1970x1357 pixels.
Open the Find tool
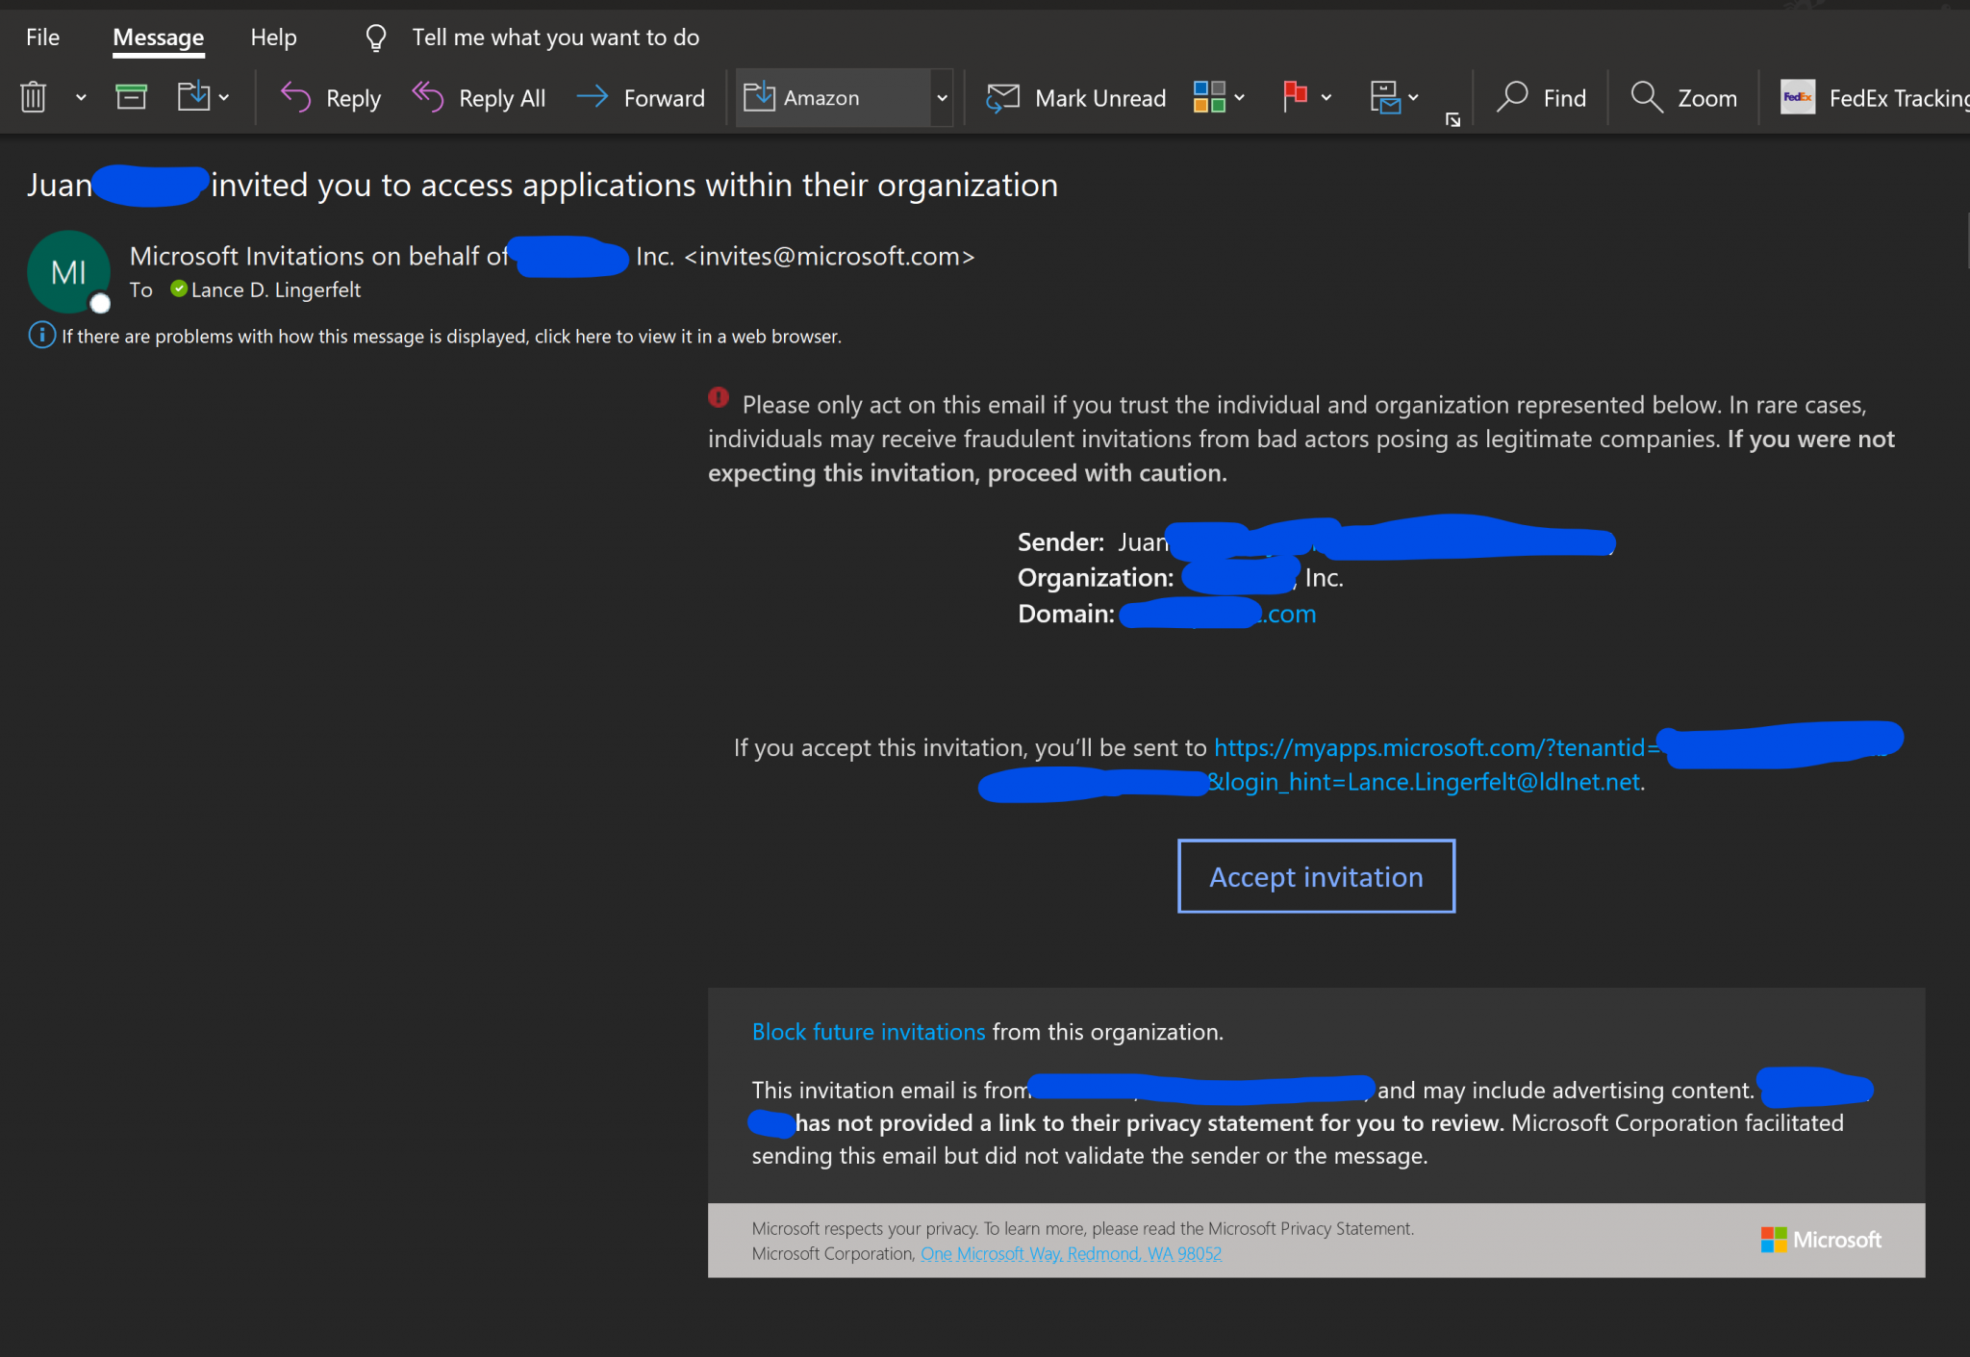click(x=1541, y=97)
